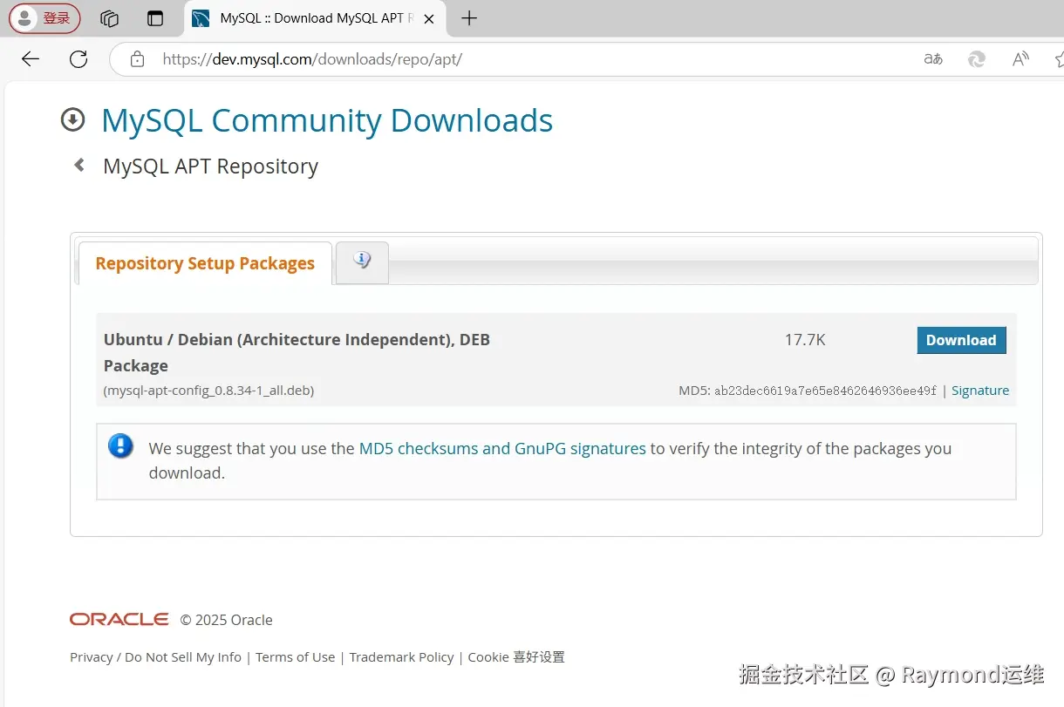Click the MySQL APT Repository subtitle

210,166
